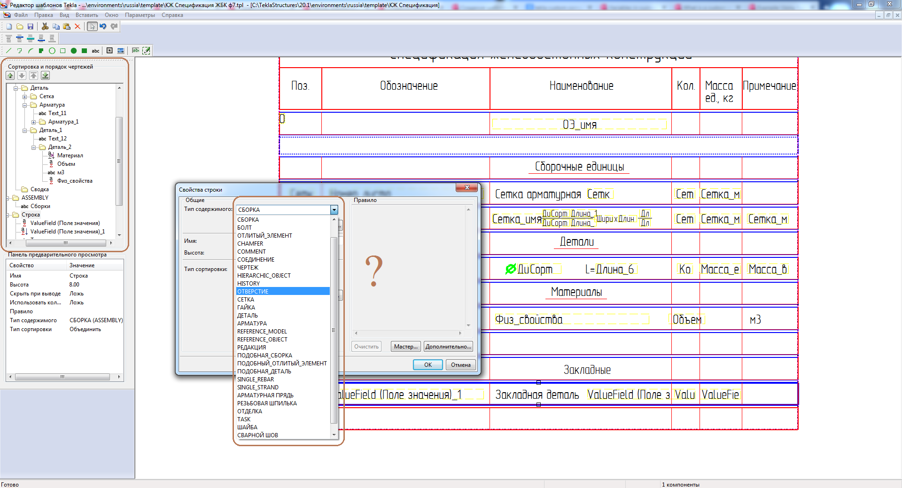The width and height of the screenshot is (902, 488).
Task: Expand the Сетка folder in the tree
Action: 25,97
